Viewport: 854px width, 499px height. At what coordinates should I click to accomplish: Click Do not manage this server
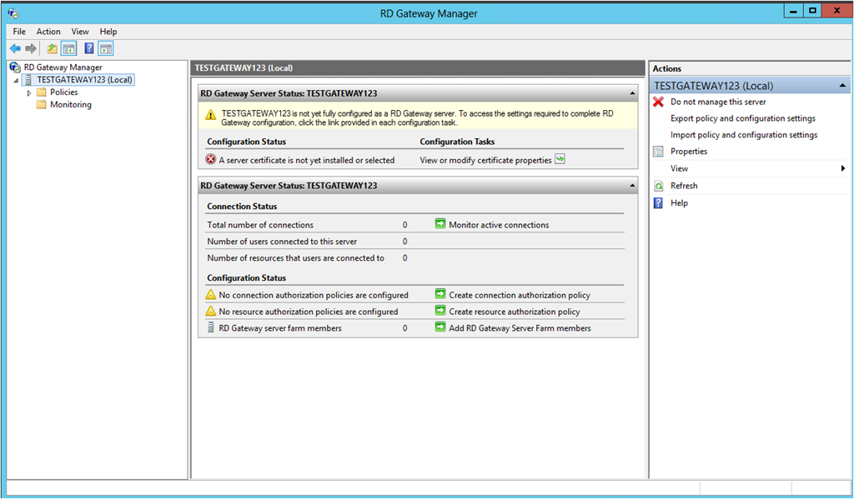pyautogui.click(x=718, y=102)
